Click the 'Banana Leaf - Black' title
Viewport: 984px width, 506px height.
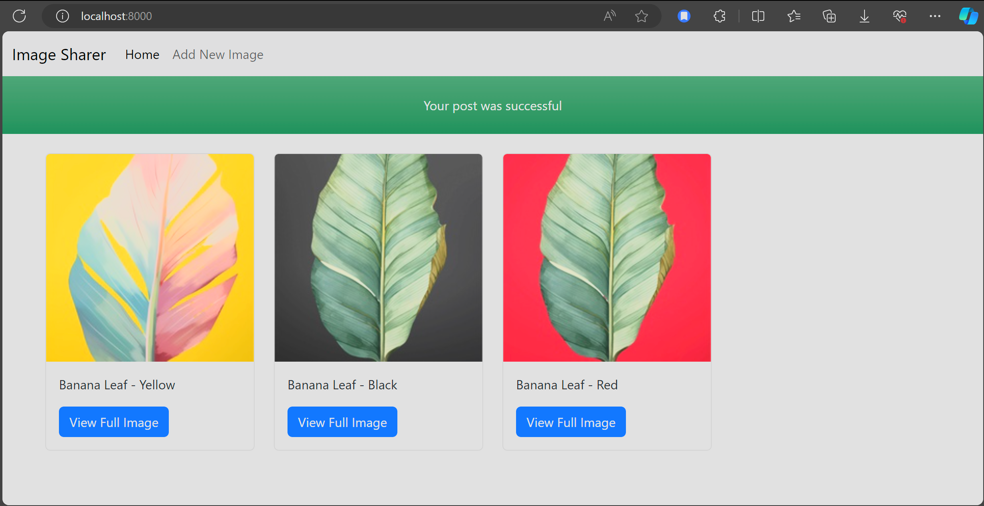point(342,385)
